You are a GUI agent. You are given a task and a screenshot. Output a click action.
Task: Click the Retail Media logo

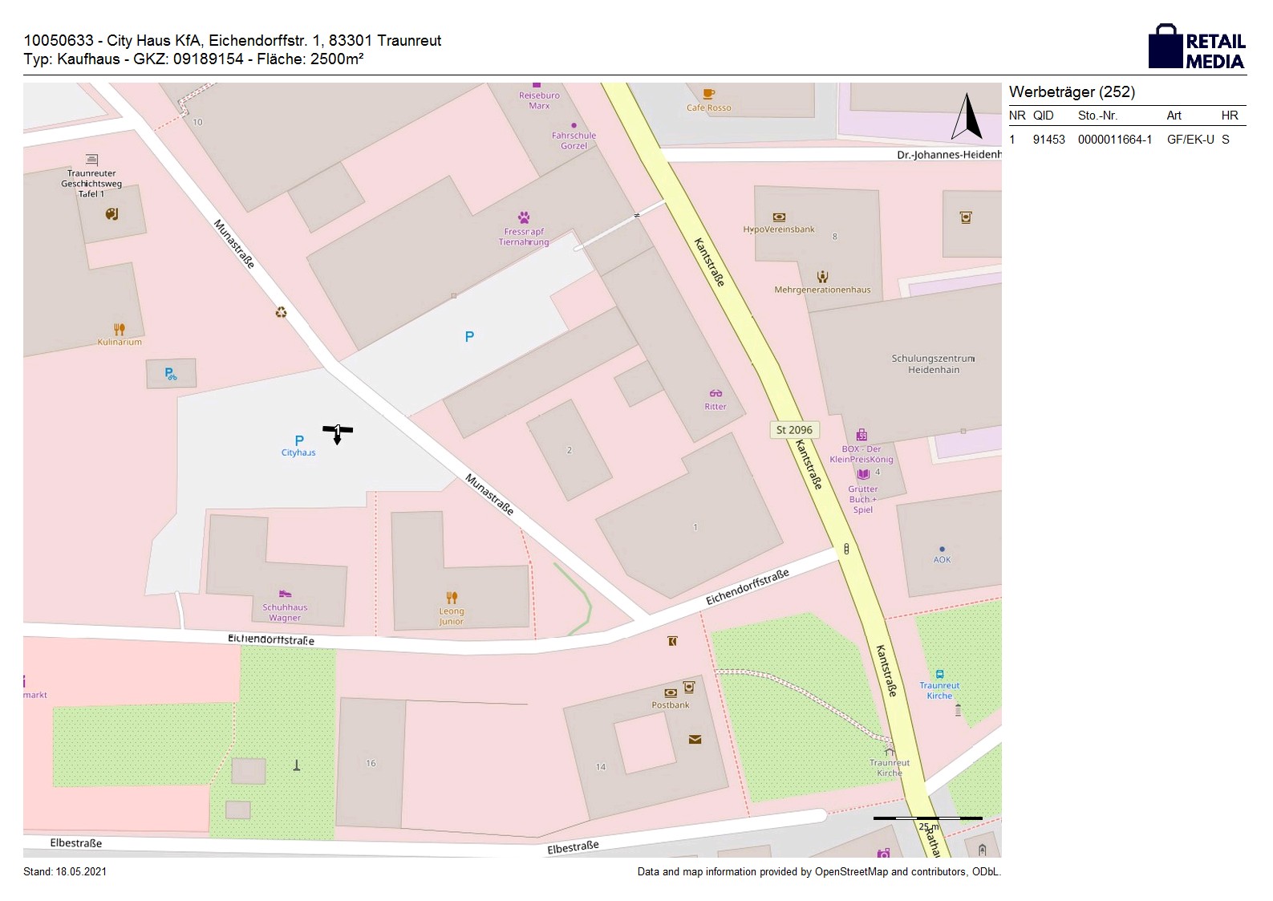point(1197,47)
